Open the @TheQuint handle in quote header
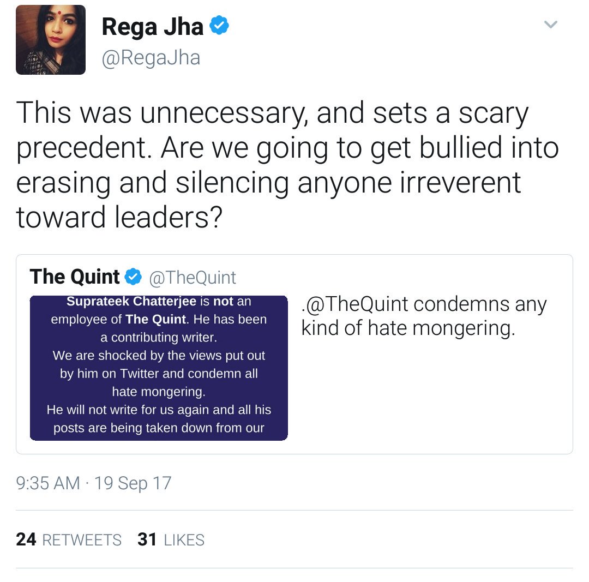 (193, 278)
